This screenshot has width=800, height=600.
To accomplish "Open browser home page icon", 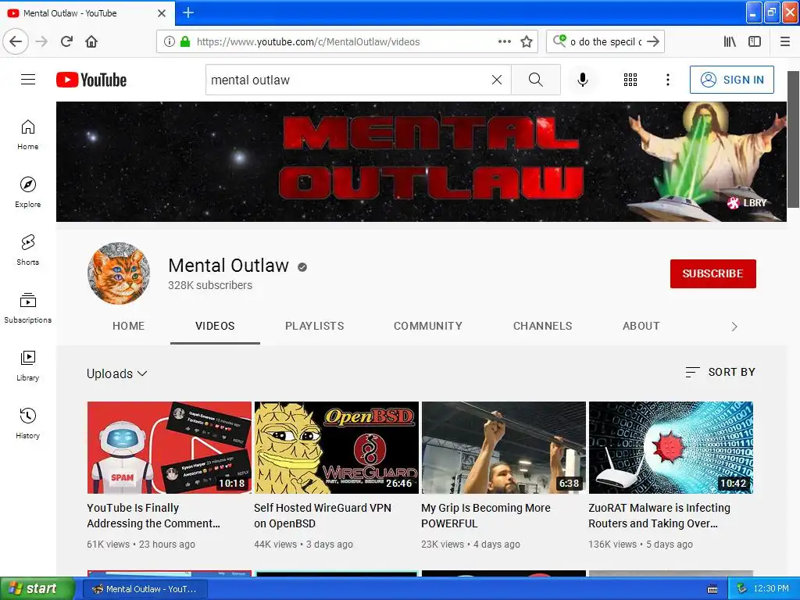I will tap(91, 41).
